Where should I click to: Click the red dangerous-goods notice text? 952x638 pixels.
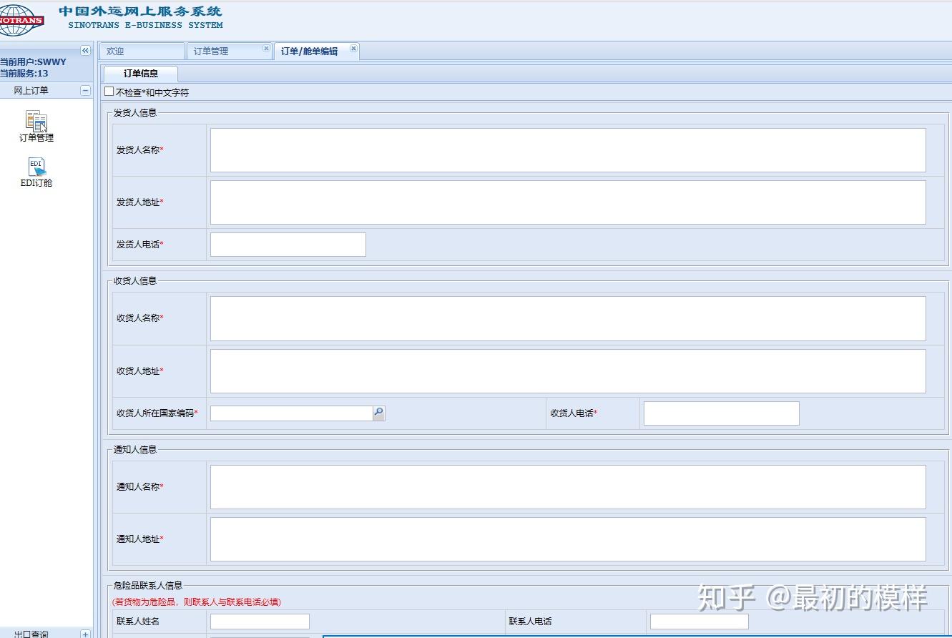(x=197, y=602)
